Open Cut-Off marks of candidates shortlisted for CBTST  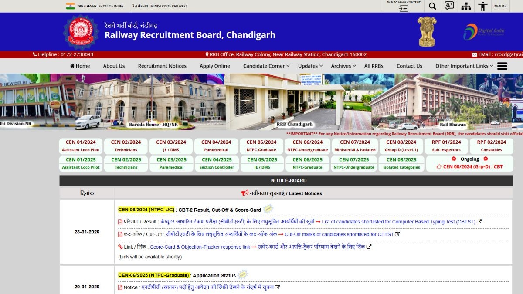pyautogui.click(x=341, y=234)
